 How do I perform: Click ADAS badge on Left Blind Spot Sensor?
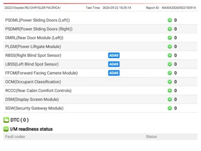[x=114, y=64]
